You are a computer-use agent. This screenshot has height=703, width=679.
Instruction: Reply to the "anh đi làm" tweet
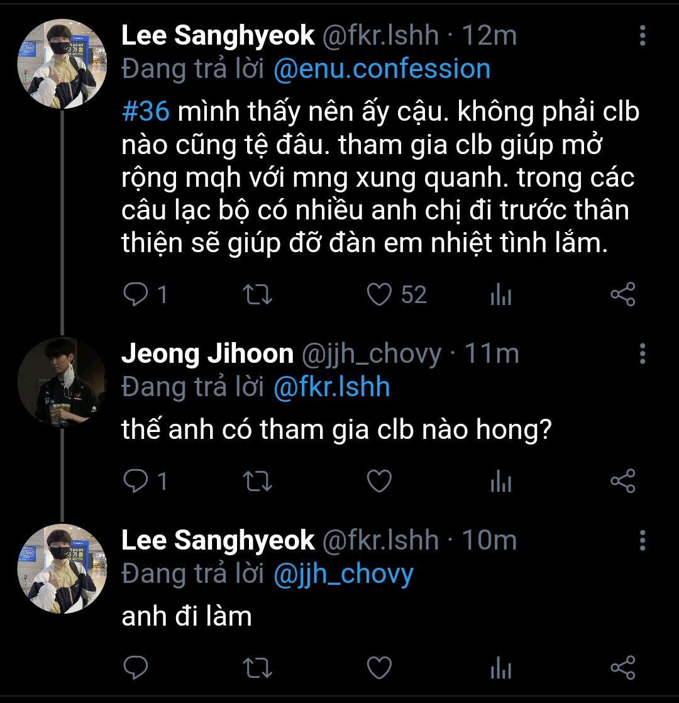coord(135,667)
